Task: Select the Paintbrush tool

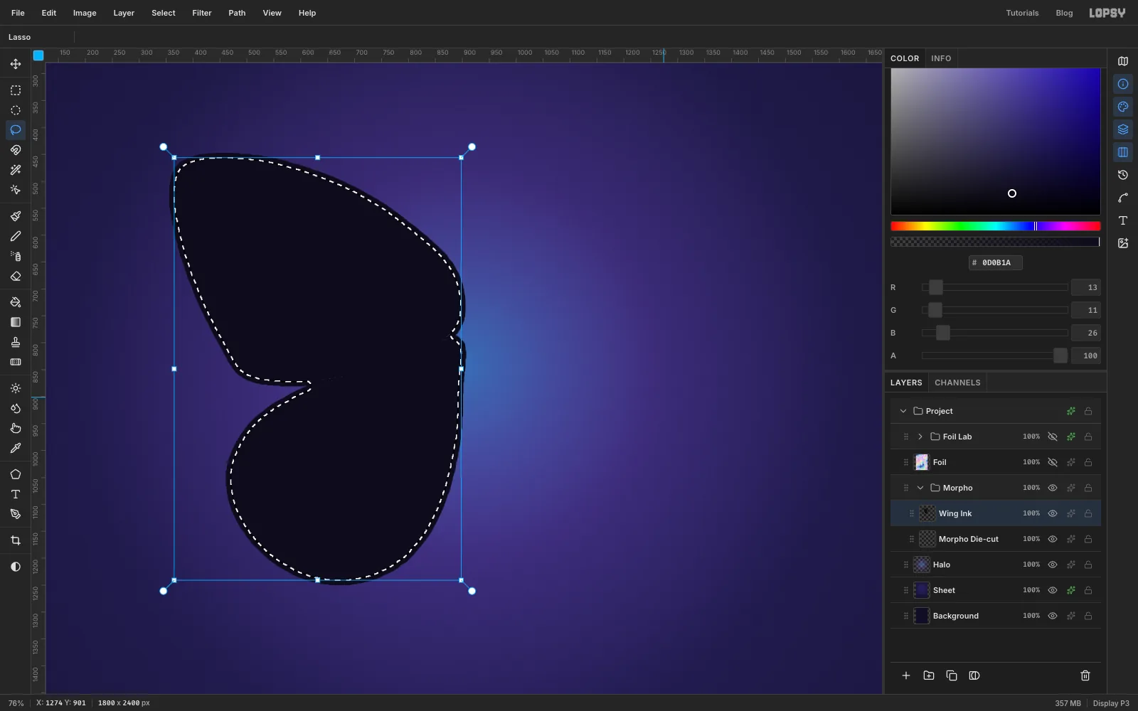Action: tap(16, 216)
